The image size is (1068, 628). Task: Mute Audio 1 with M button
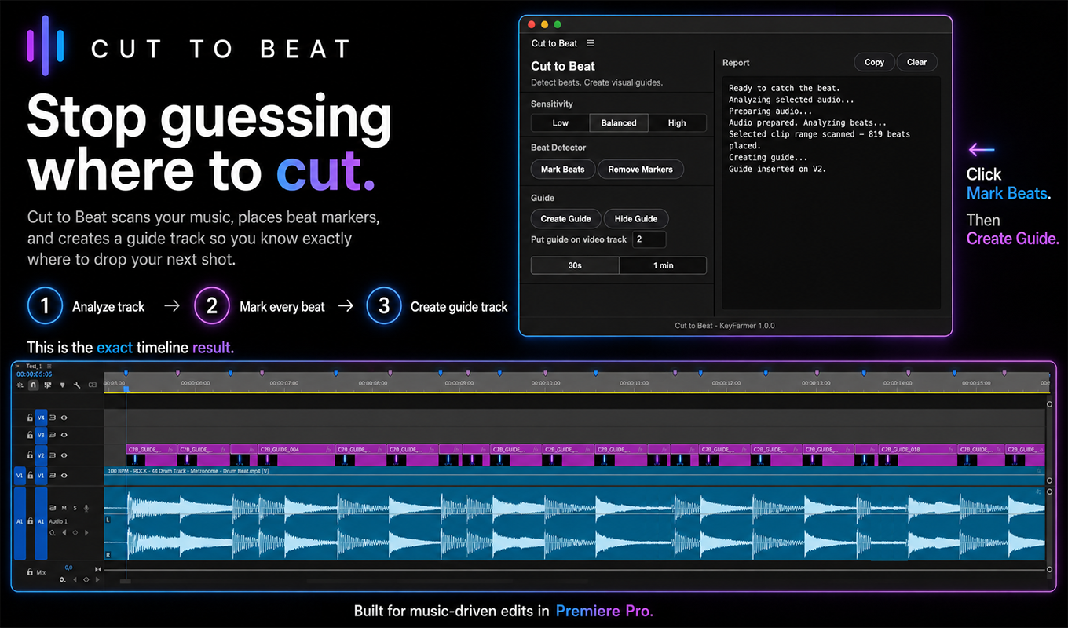tap(64, 508)
